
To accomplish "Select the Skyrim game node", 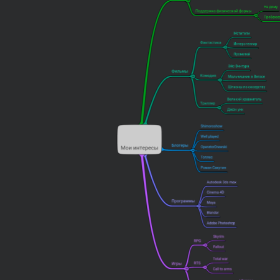I will click(x=218, y=236).
